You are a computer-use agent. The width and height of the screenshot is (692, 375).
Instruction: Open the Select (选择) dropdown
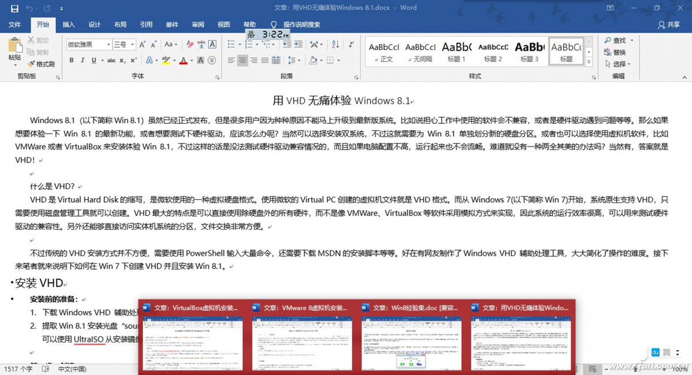[x=618, y=64]
